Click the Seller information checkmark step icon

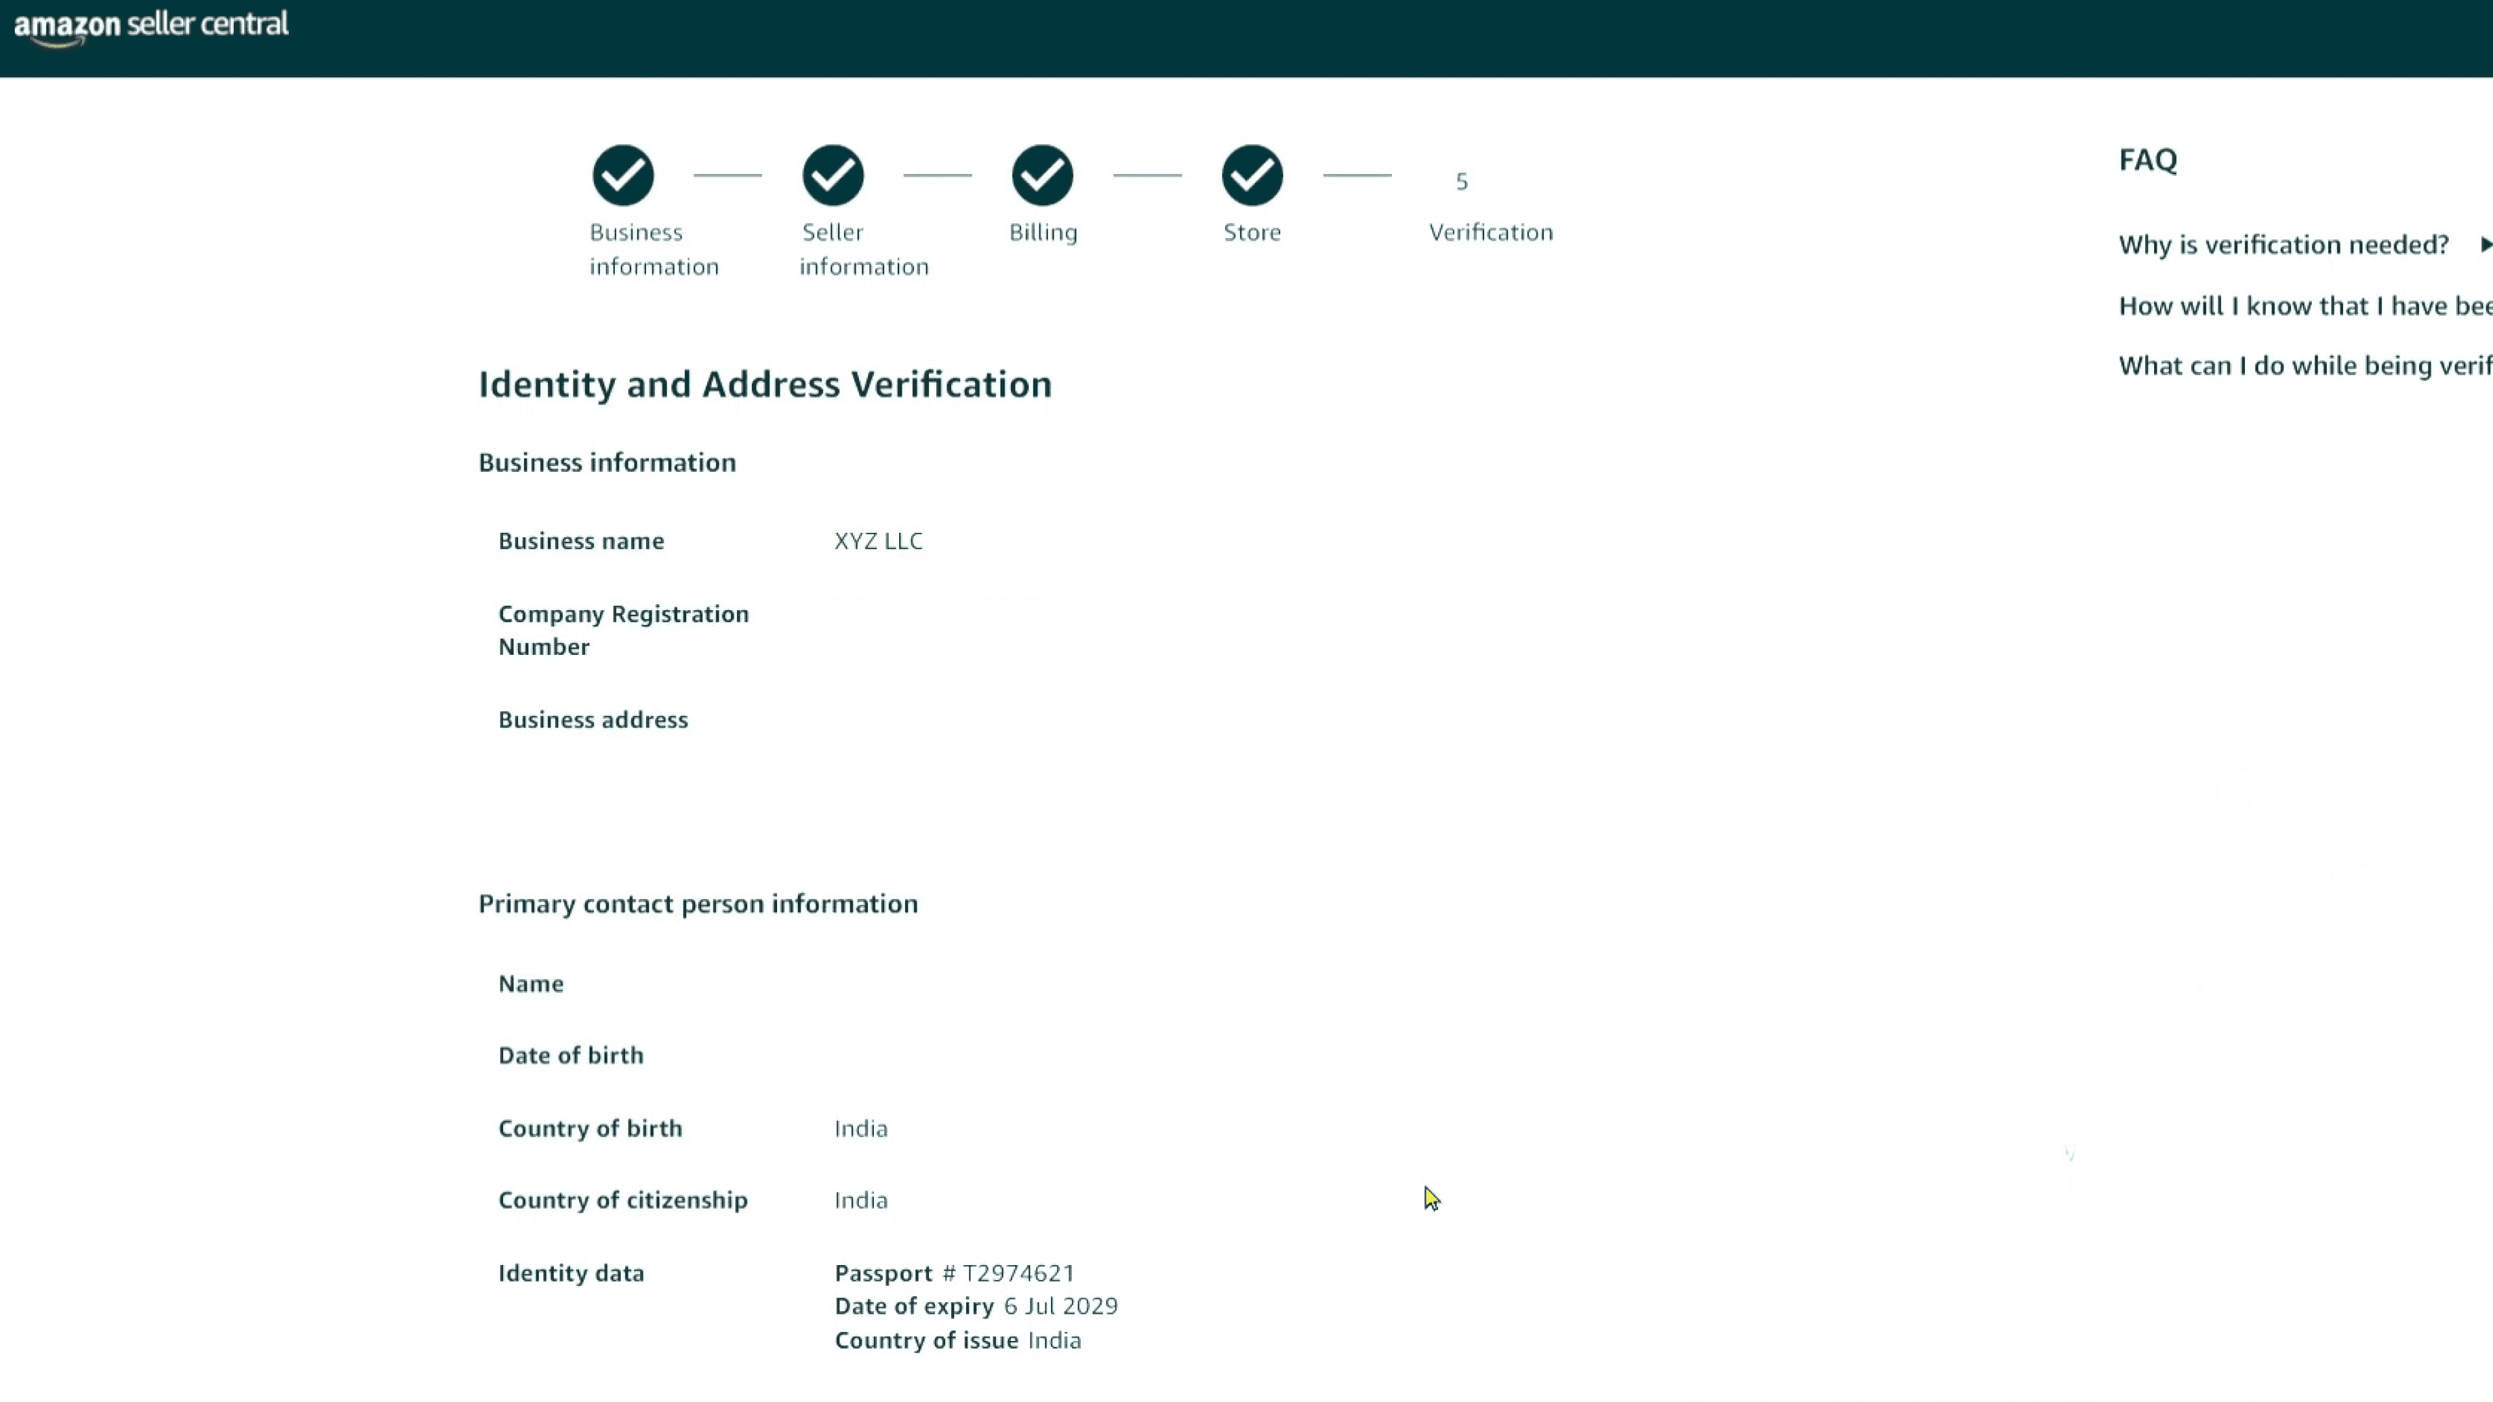coord(832,175)
